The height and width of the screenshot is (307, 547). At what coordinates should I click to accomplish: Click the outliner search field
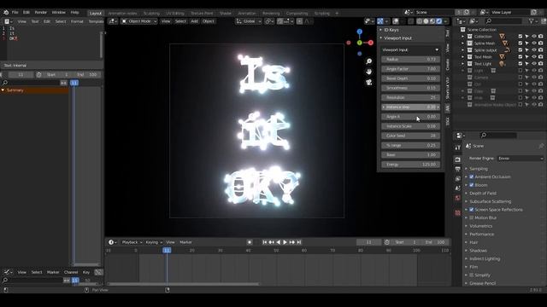[504, 21]
